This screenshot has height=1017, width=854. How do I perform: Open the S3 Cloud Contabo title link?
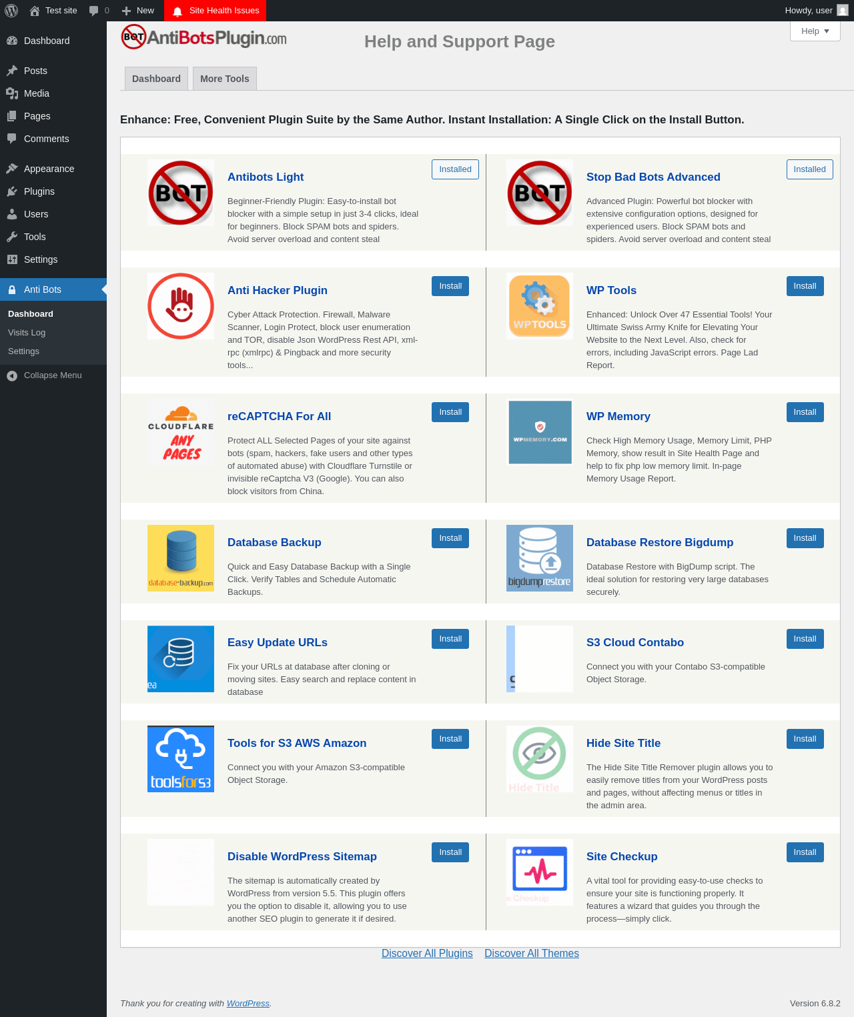(635, 642)
